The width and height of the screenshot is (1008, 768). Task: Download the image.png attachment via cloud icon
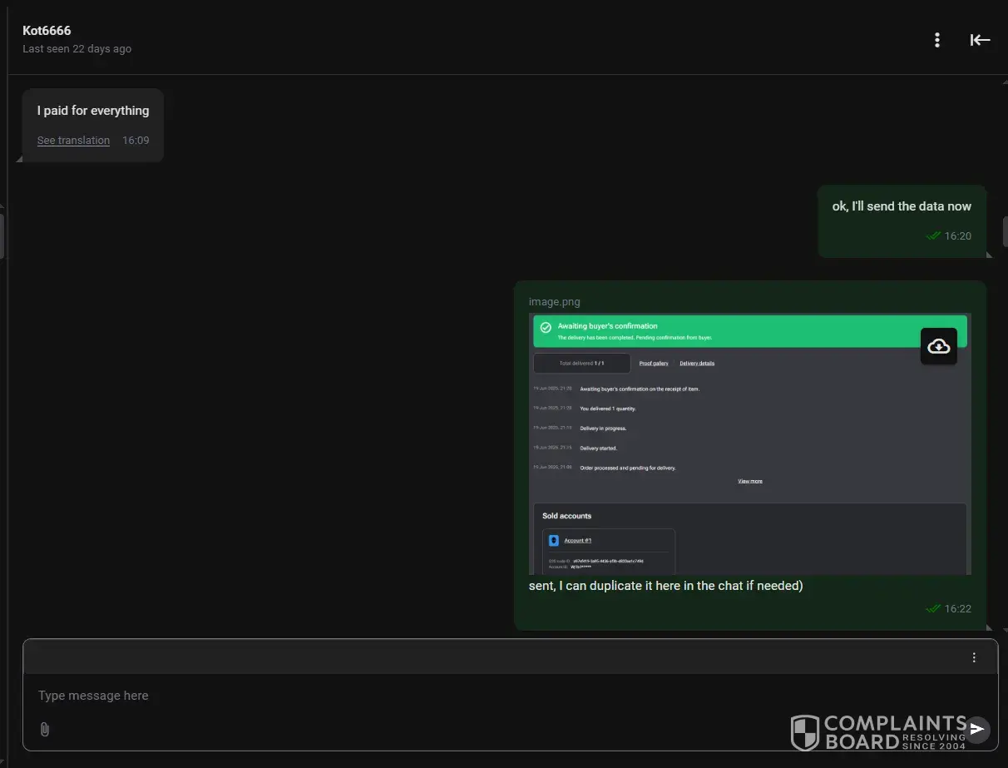[x=939, y=346]
